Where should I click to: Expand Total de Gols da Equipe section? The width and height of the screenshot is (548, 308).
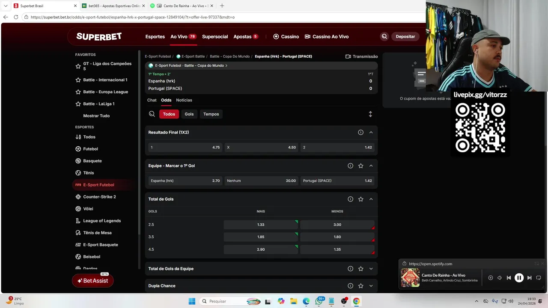371,269
